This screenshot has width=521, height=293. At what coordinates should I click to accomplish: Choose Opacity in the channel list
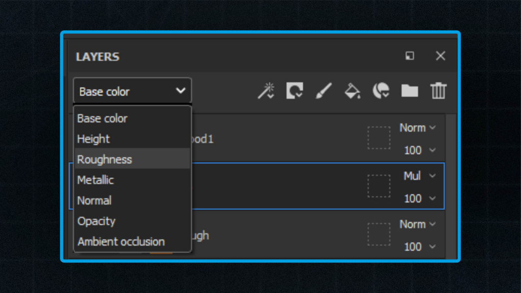pyautogui.click(x=132, y=221)
